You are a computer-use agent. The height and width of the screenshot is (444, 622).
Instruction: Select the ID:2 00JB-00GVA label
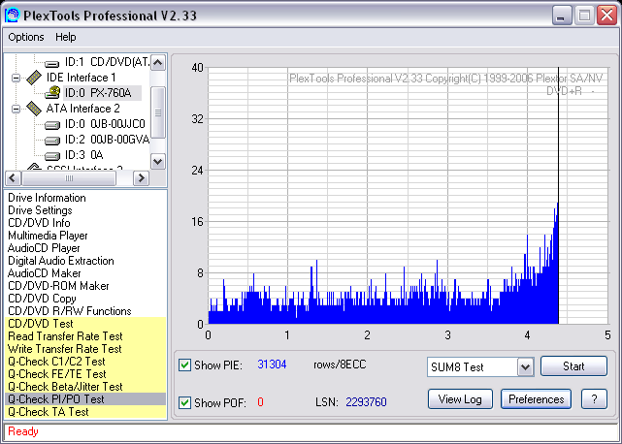click(107, 140)
